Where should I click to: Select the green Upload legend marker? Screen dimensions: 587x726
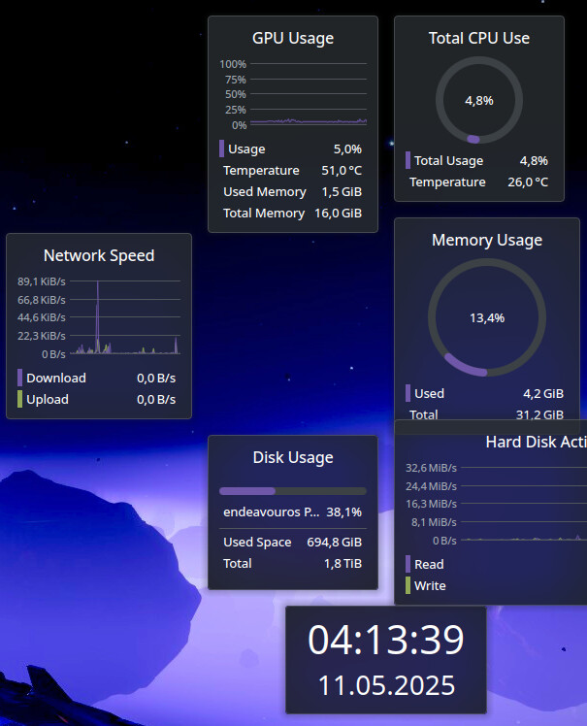tap(19, 399)
